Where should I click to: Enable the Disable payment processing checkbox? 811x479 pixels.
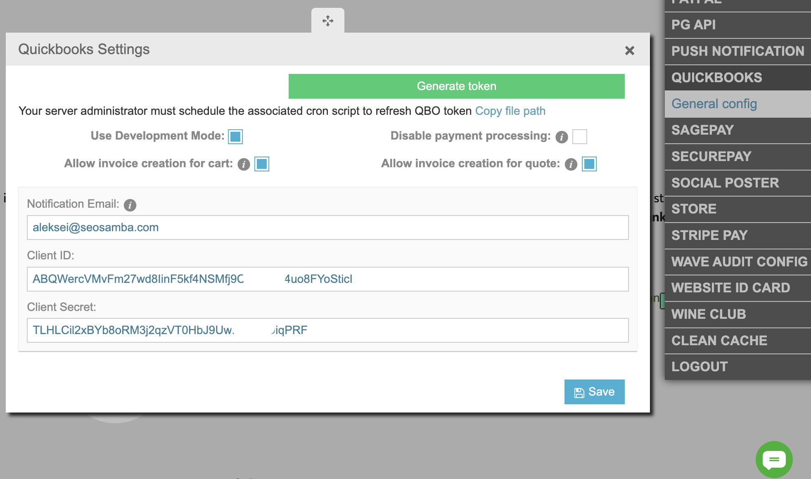580,136
